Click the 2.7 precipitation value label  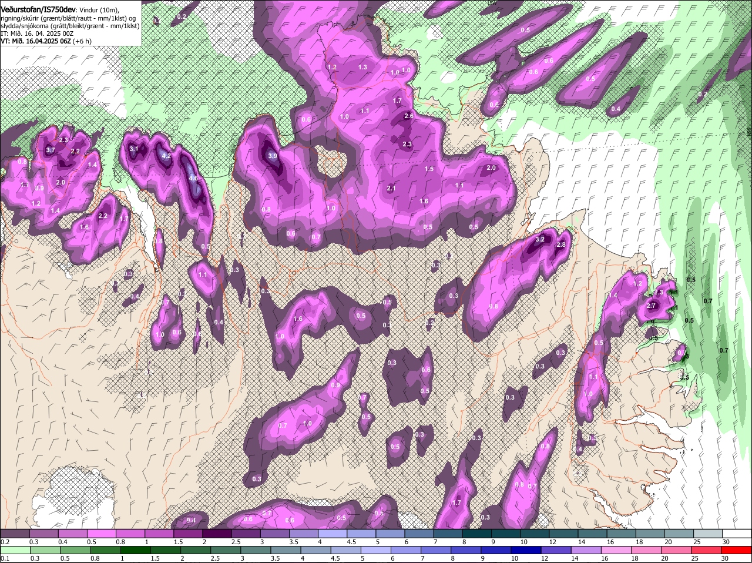[x=651, y=306]
